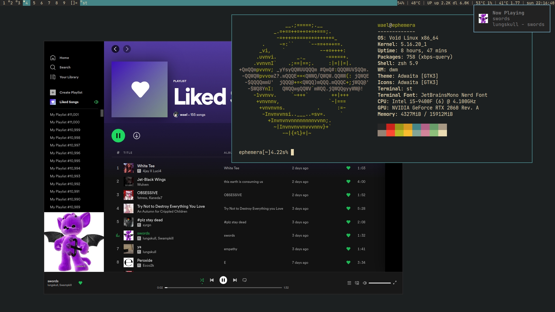
Task: Unlike the song swords in the player bar
Action: 80,283
